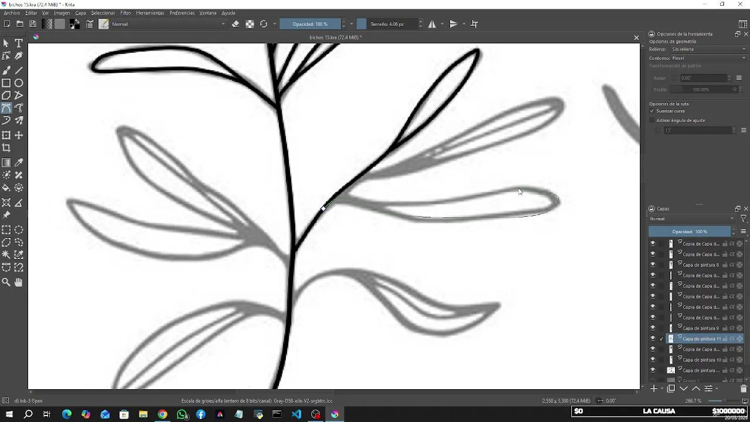The width and height of the screenshot is (750, 422).
Task: Select the Gradient tool
Action: pyautogui.click(x=6, y=163)
